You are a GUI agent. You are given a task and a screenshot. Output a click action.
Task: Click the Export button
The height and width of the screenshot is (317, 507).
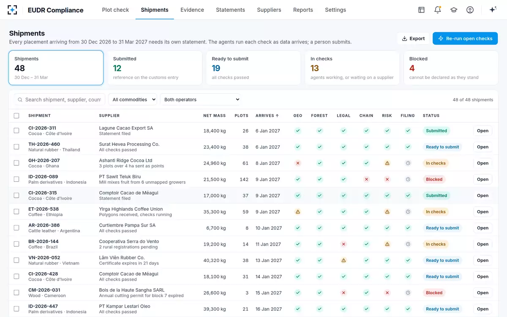414,38
